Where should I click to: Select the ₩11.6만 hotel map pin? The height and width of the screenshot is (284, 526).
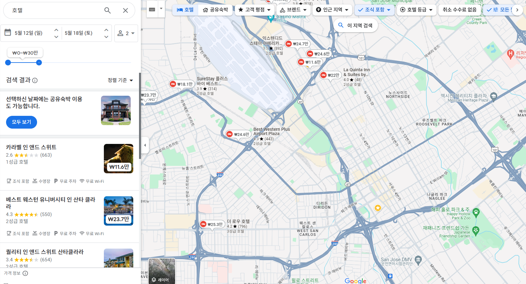click(x=309, y=62)
